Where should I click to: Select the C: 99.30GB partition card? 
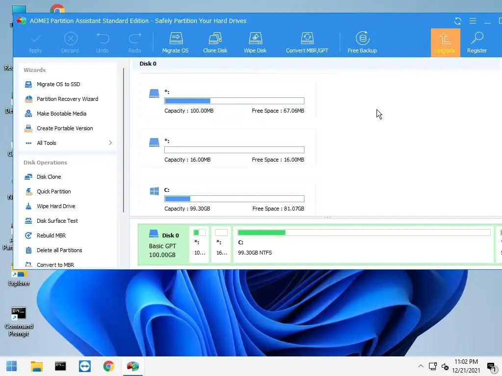coord(227,198)
